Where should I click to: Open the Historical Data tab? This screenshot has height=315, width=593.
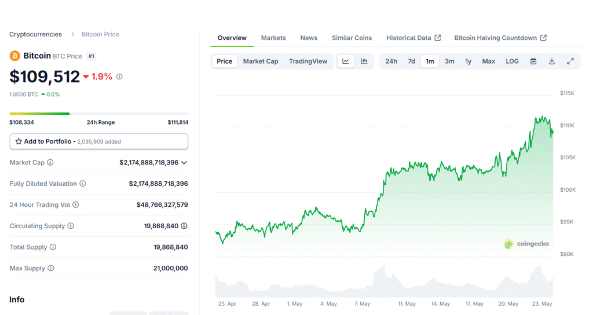coord(413,38)
